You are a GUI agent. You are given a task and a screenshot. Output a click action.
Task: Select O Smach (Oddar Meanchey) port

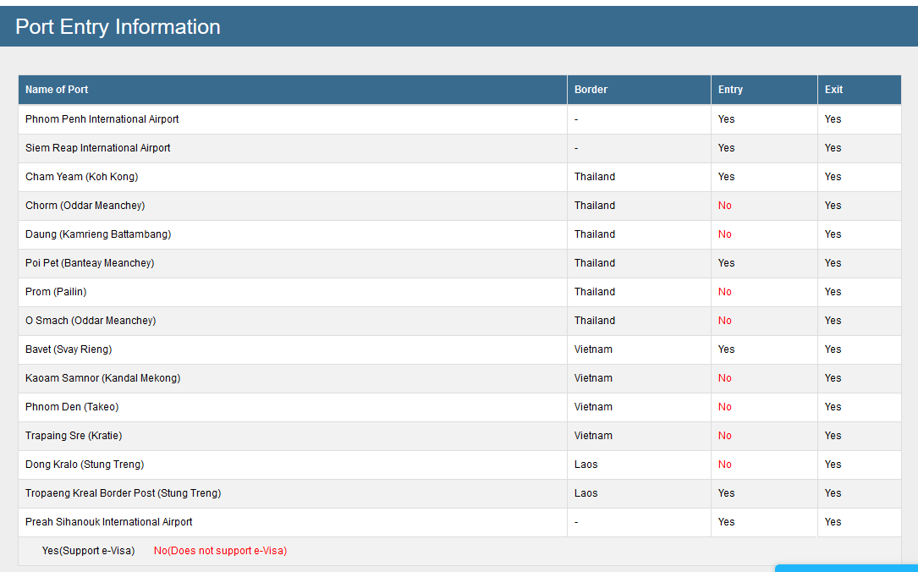(91, 320)
